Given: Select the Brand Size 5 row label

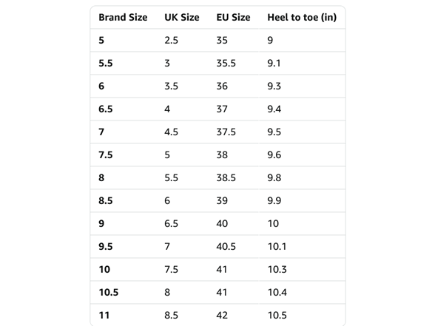Looking at the screenshot, I should pos(101,40).
